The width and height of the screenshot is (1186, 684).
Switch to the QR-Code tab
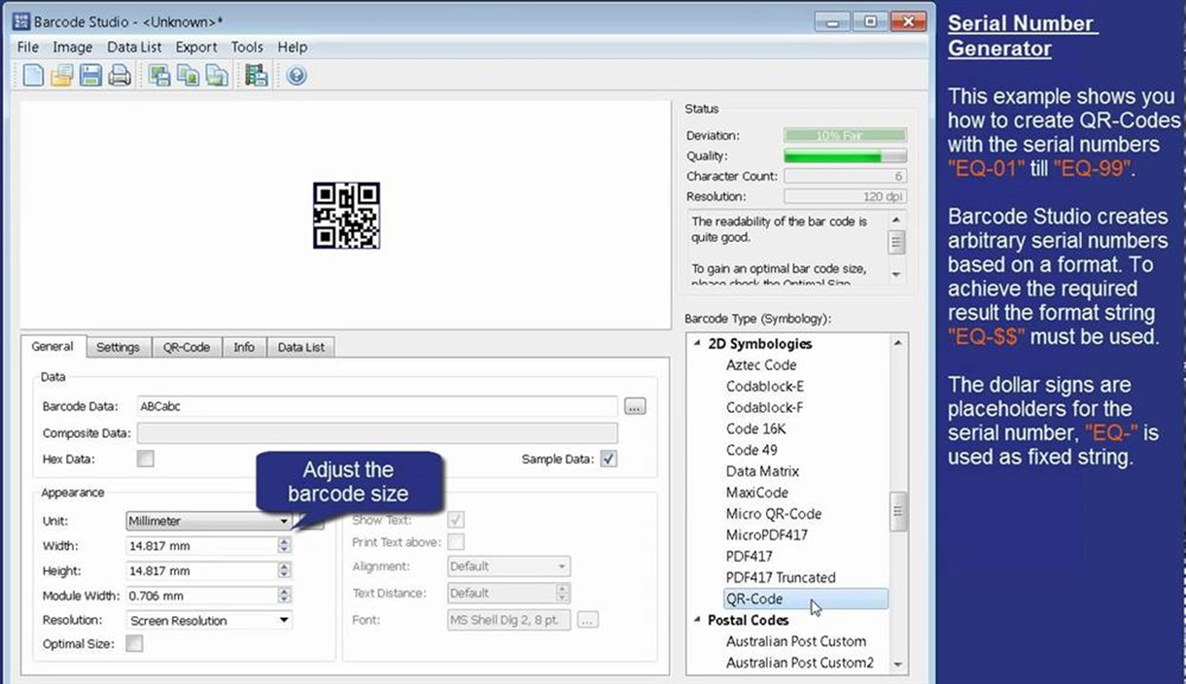[x=186, y=347]
